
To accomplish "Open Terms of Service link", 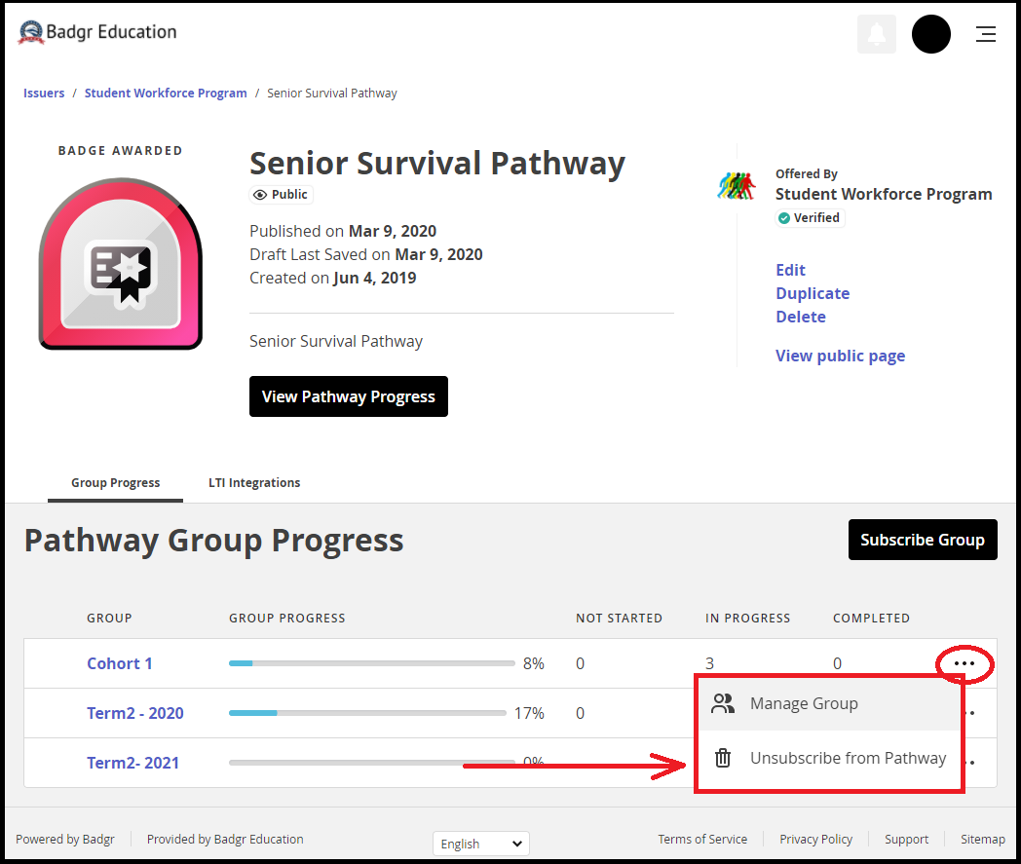I will [x=702, y=840].
